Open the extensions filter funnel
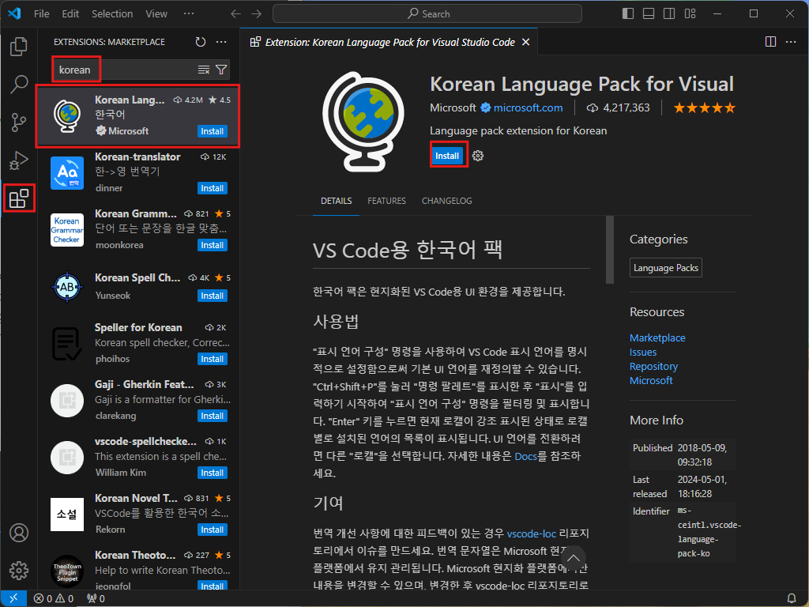The height and width of the screenshot is (607, 809). click(221, 70)
